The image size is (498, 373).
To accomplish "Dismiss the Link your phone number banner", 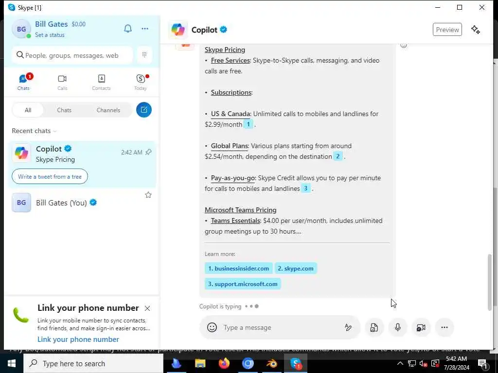I will coord(147,308).
